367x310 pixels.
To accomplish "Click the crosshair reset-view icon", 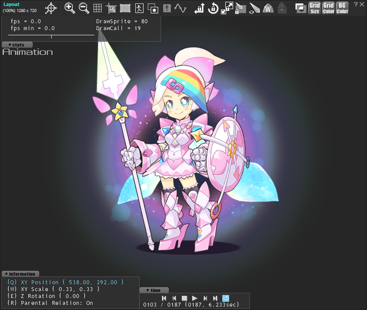I will (51, 8).
